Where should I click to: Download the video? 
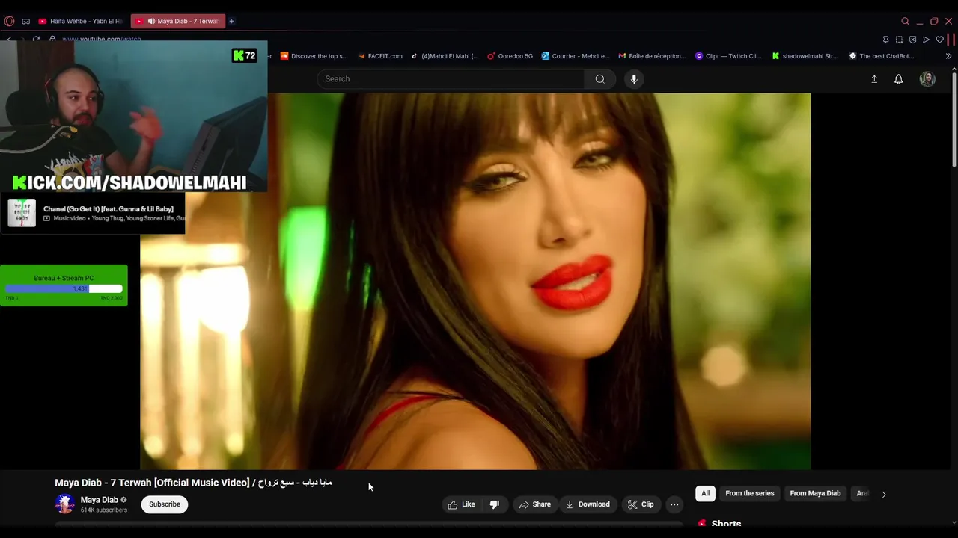(x=588, y=504)
